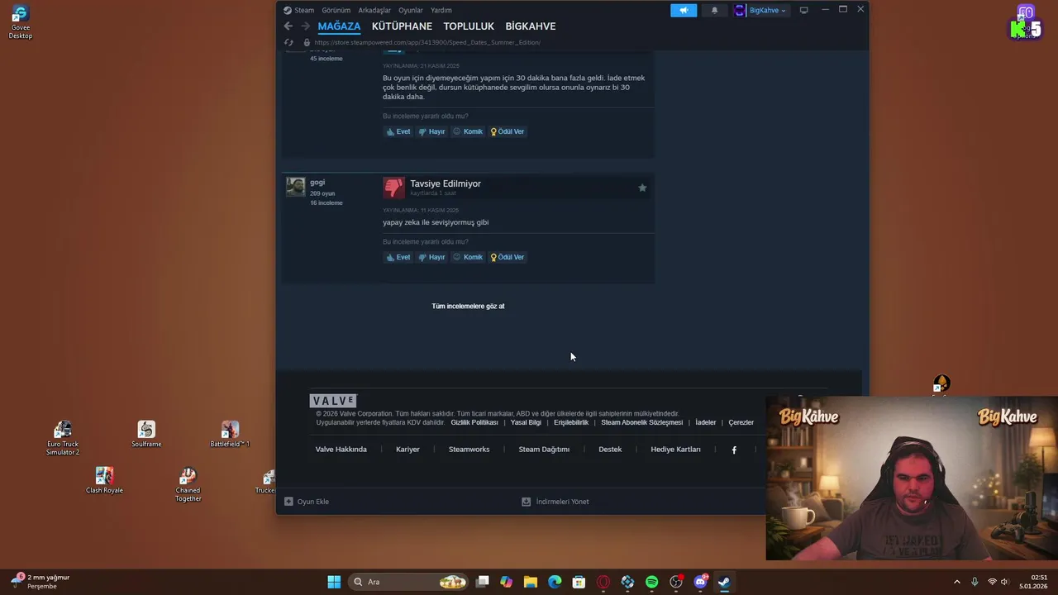
Task: Open the Kariyer footer link
Action: (x=407, y=450)
